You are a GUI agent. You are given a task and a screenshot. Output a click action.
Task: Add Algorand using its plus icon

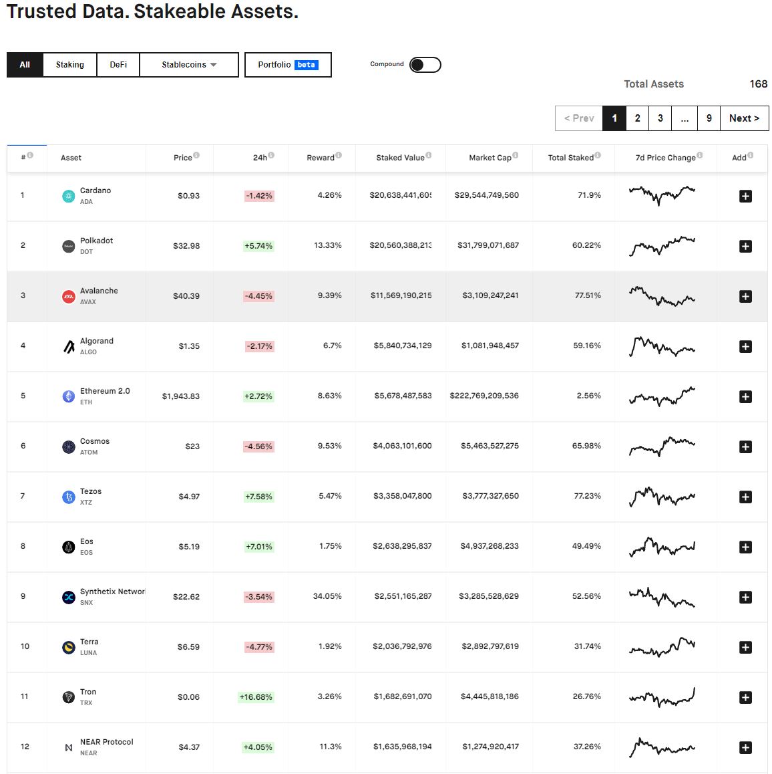tap(745, 346)
